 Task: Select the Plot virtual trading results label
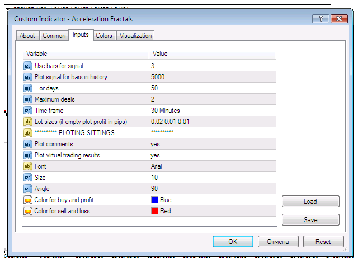(67, 155)
